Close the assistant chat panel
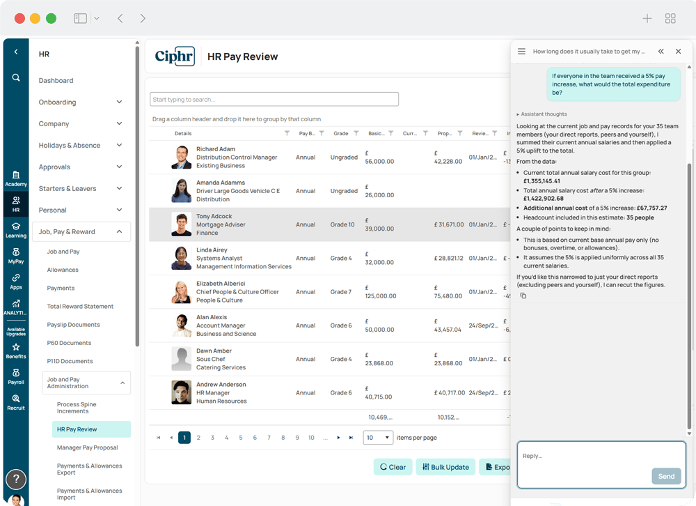Screen dimensions: 696x506 678,52
